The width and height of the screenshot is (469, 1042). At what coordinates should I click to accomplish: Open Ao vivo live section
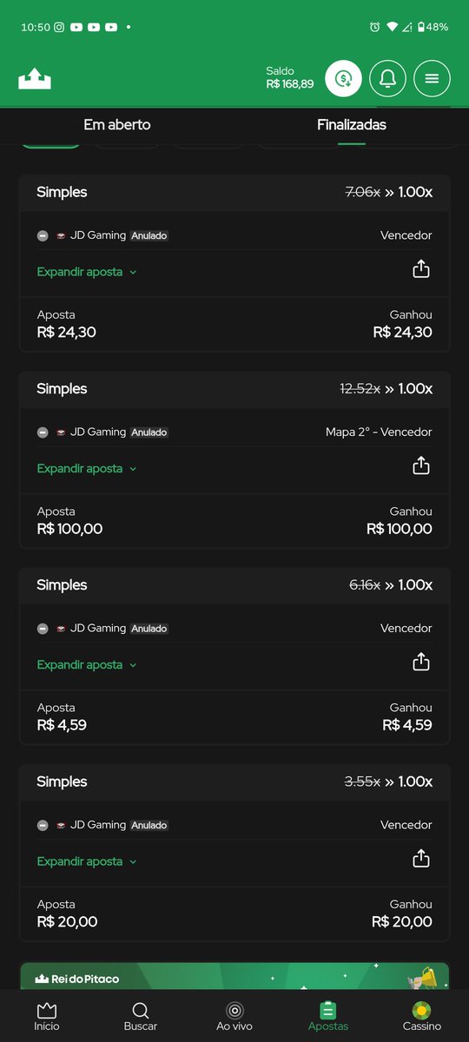click(234, 1017)
